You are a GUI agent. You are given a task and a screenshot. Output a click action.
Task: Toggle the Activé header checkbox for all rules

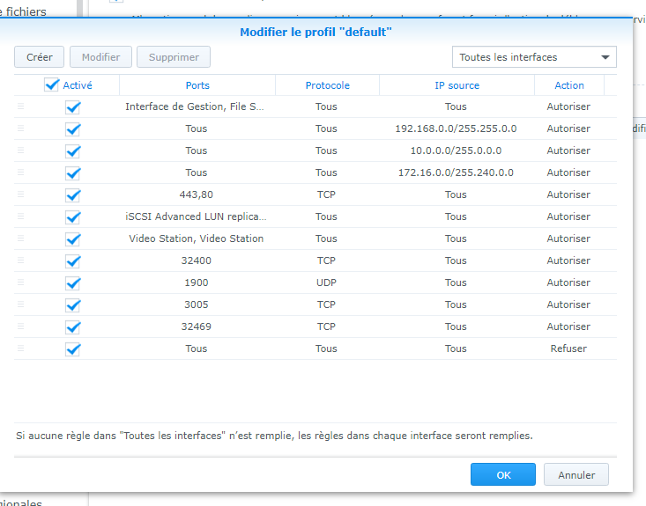(x=52, y=85)
